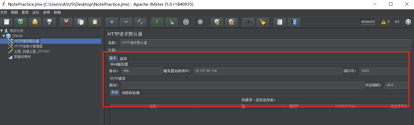The image size is (414, 125).
Task: Click the Search binoculars icon
Action: 248,22
